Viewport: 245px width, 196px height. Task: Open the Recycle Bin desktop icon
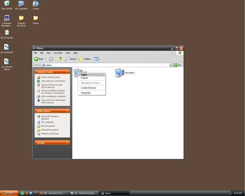pyautogui.click(x=7, y=5)
